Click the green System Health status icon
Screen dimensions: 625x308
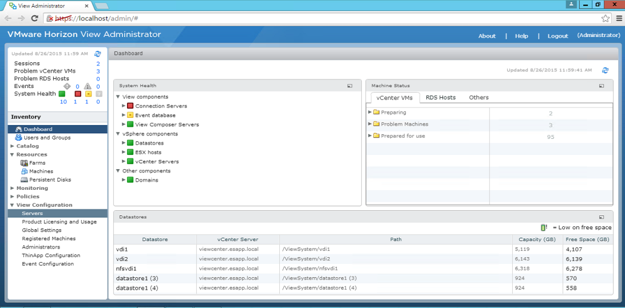click(x=62, y=94)
